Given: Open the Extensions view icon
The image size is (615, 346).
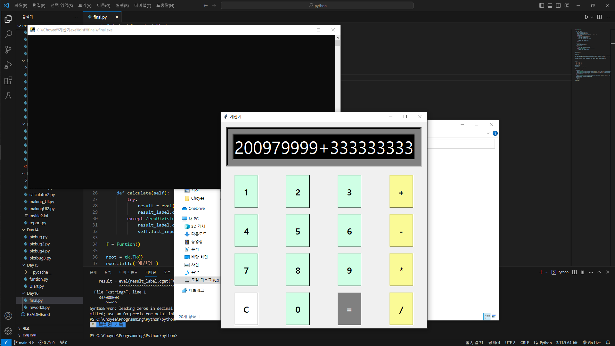Looking at the screenshot, I should coord(8,80).
